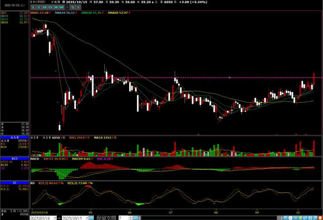Select the daily (日) timeframe button
323x220 pixels.
pyautogui.click(x=67, y=7)
